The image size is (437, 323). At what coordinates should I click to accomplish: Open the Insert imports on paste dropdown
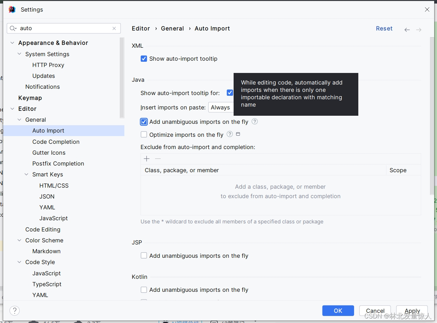click(221, 107)
